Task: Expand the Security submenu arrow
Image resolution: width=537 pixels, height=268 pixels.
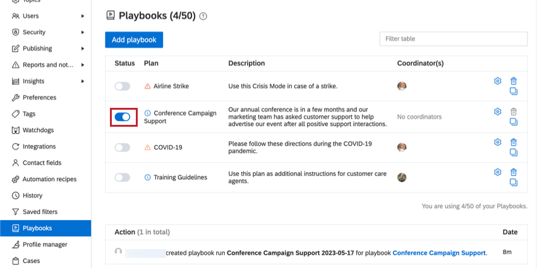Action: click(83, 32)
